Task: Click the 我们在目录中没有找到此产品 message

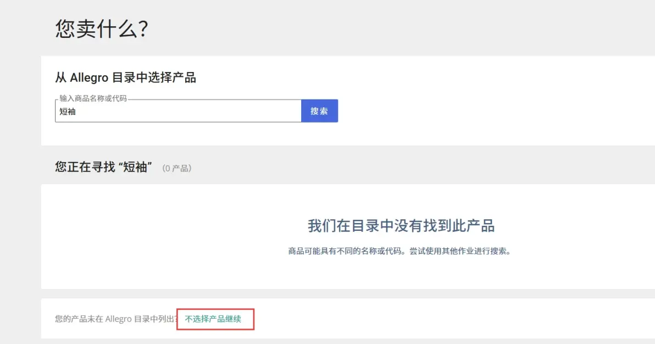Action: (x=401, y=226)
